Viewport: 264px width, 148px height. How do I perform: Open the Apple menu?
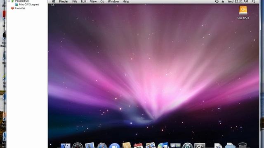54,2
